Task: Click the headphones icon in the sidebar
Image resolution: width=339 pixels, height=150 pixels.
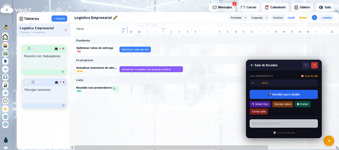Action: pos(5,77)
